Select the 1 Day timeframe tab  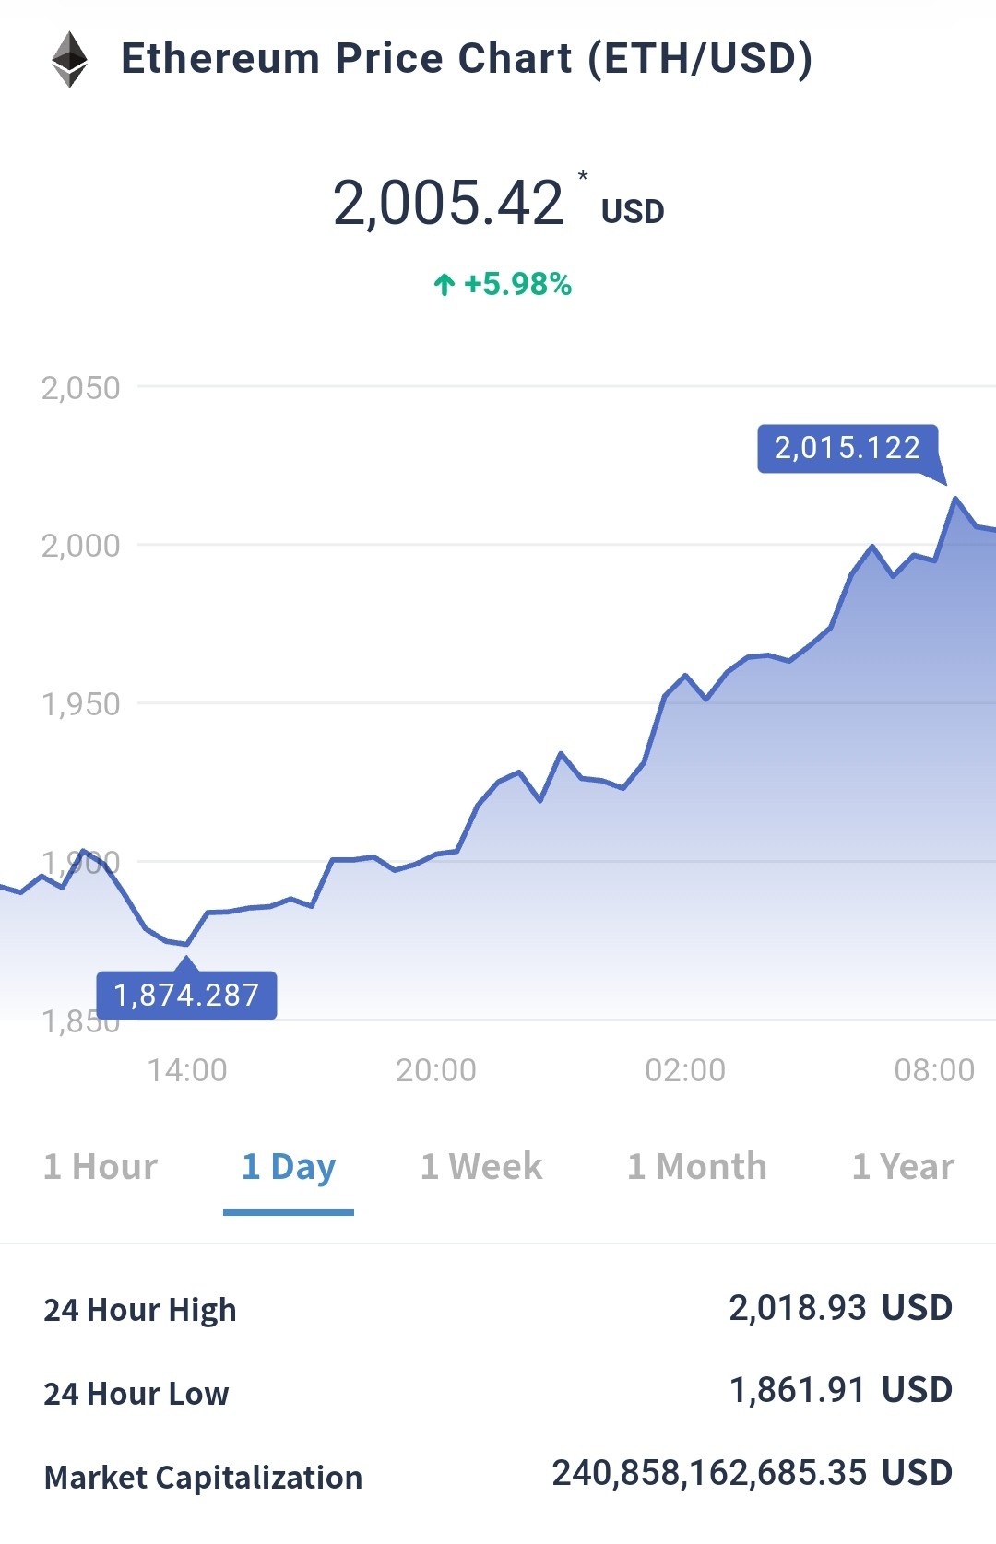(289, 1167)
